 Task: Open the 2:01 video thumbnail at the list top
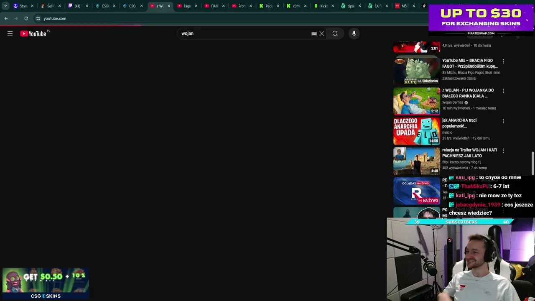click(x=417, y=47)
